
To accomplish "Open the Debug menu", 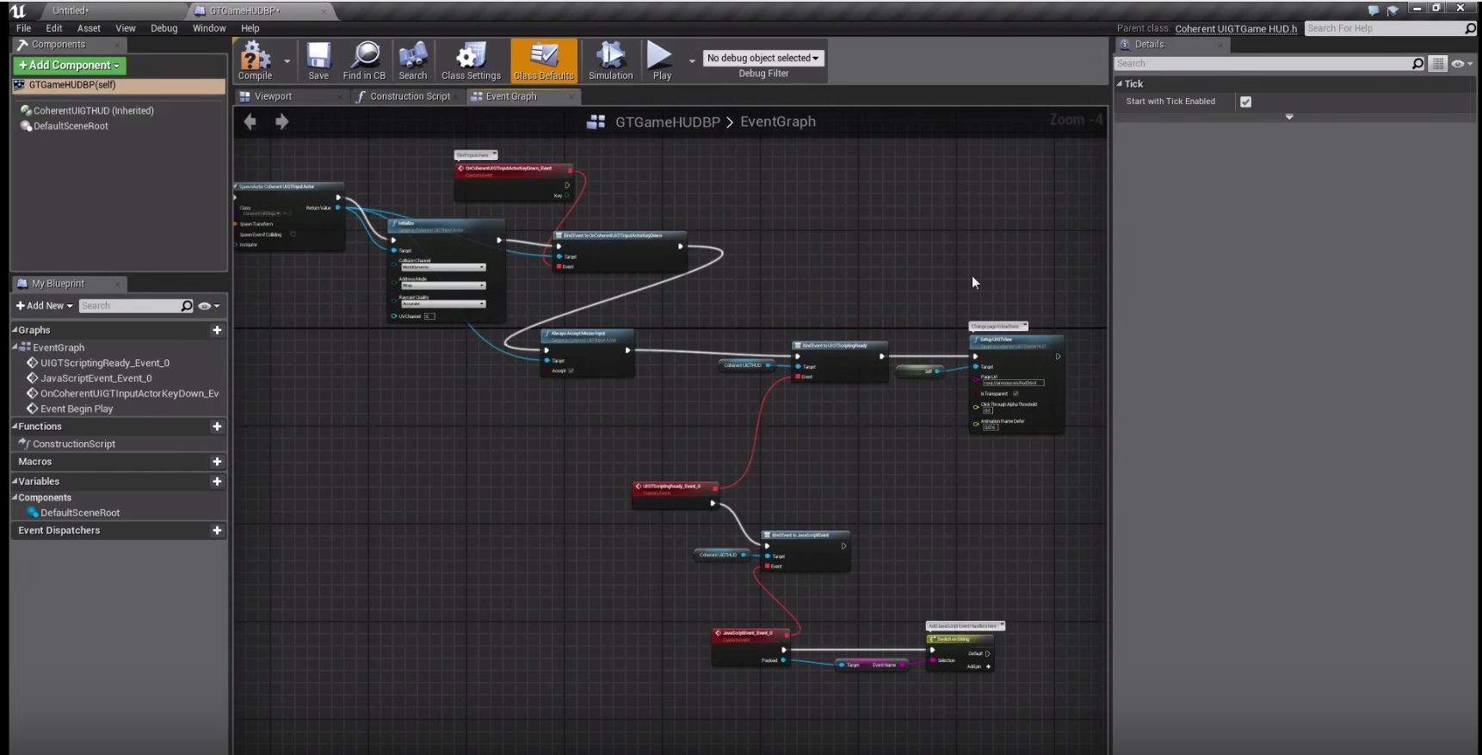I will (x=164, y=28).
